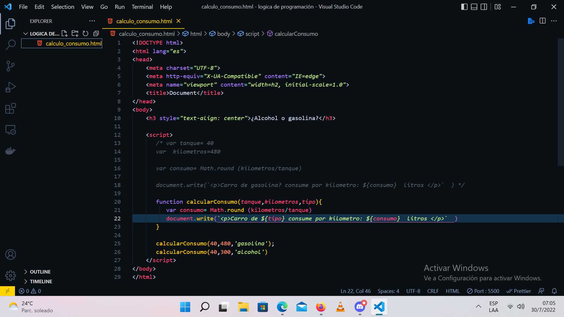Collapse the LOGICA DE... folder section
Viewport: 564px width, 317px height.
coord(41,34)
